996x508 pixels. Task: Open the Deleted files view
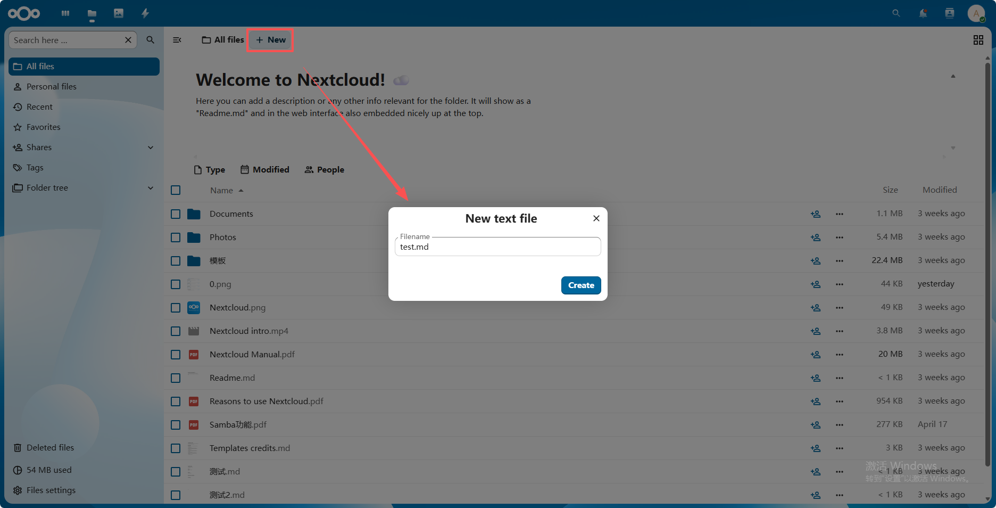pyautogui.click(x=84, y=448)
